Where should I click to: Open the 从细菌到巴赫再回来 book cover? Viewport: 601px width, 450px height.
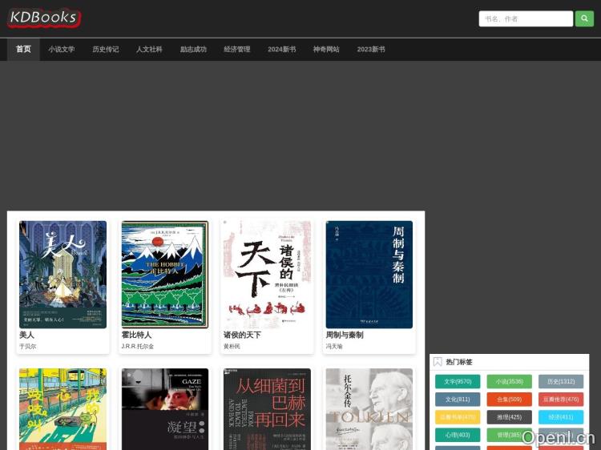pyautogui.click(x=267, y=409)
